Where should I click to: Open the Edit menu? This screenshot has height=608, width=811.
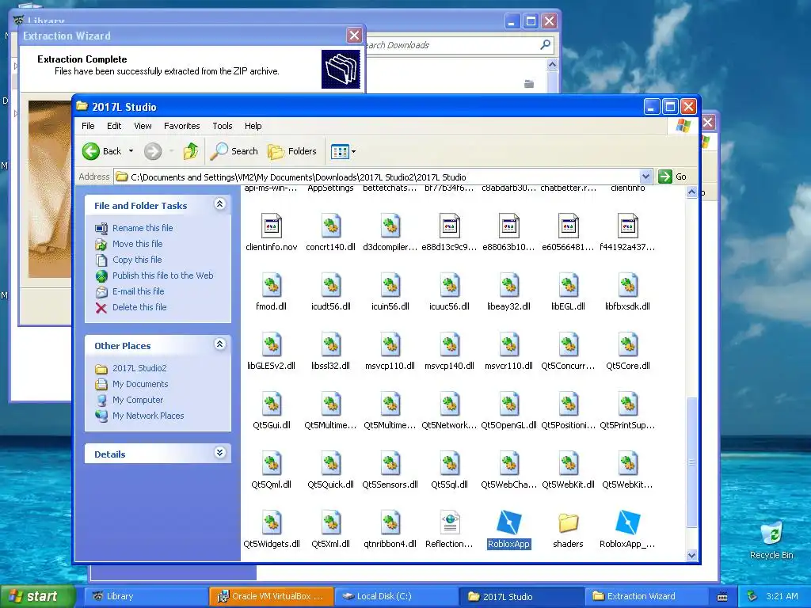point(114,126)
